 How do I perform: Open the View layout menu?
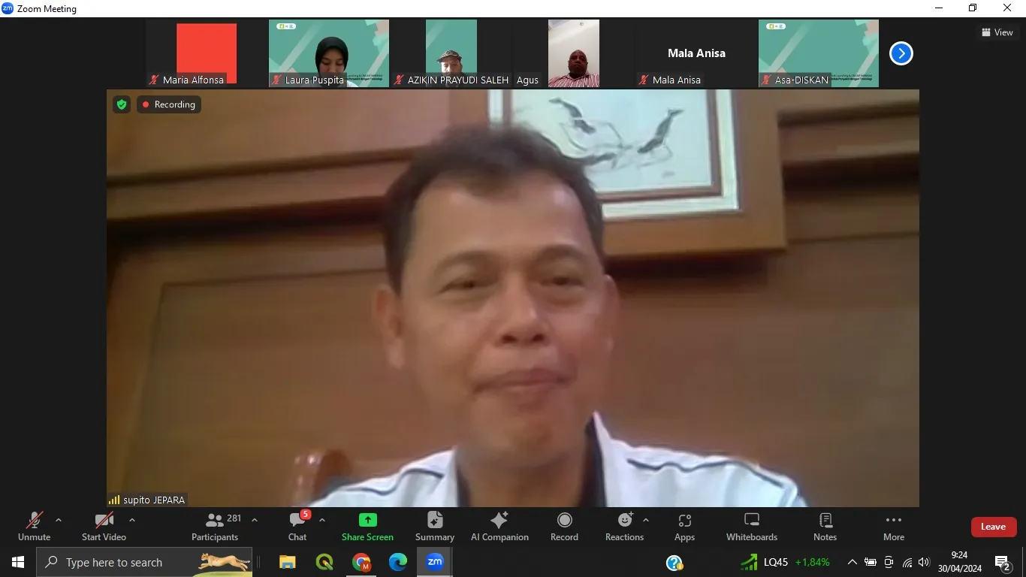coord(997,32)
